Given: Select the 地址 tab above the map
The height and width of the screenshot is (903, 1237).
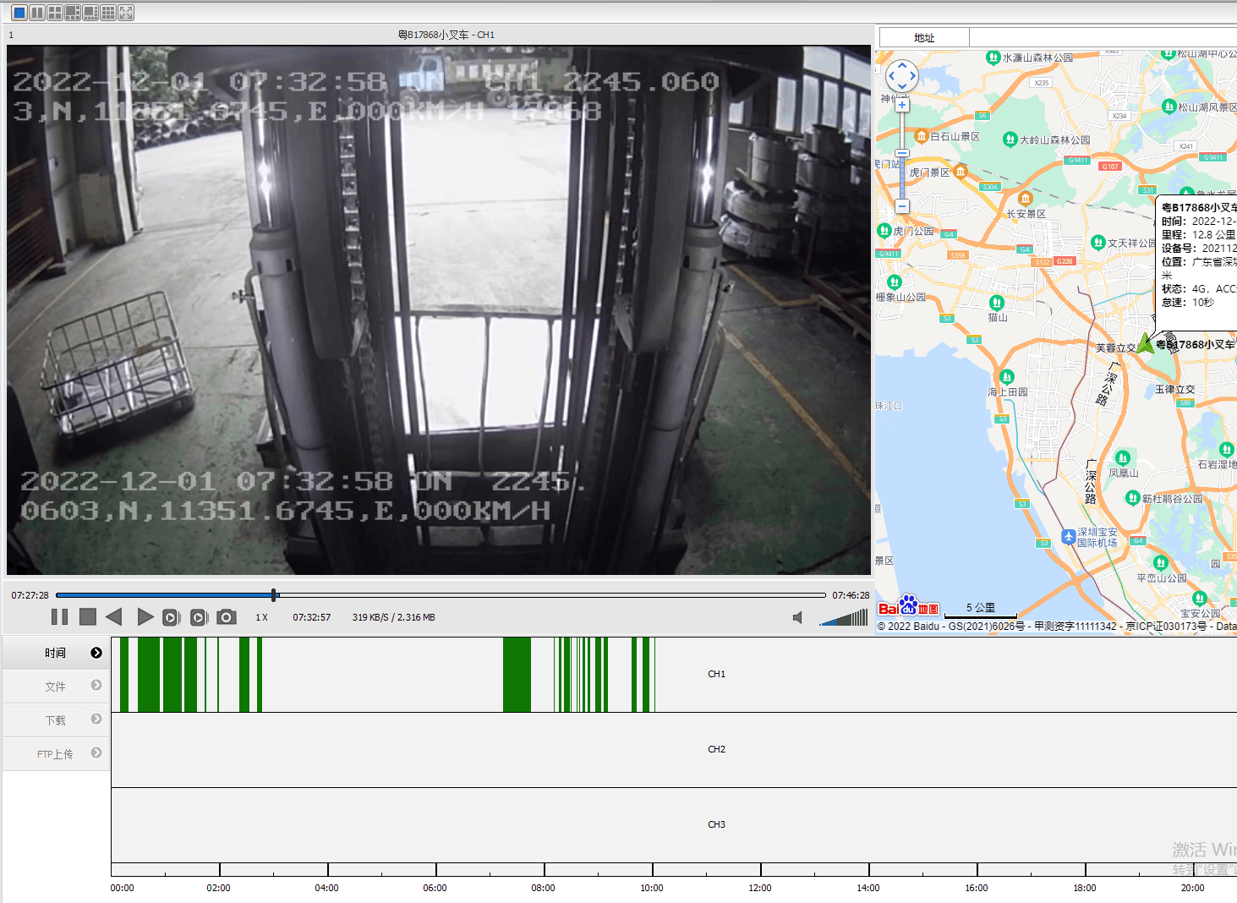Looking at the screenshot, I should (x=923, y=38).
